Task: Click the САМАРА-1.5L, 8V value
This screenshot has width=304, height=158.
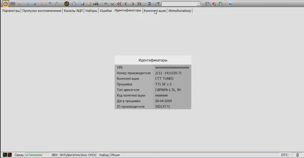Action: point(168,90)
